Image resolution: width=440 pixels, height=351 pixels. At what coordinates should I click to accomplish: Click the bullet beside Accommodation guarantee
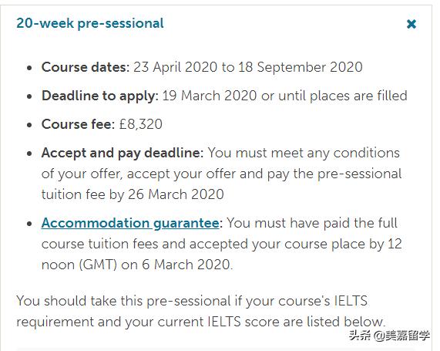coord(29,224)
